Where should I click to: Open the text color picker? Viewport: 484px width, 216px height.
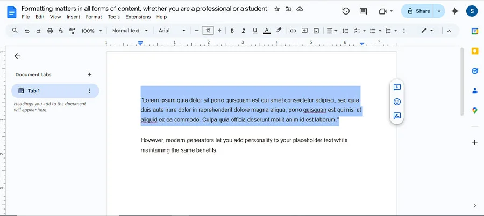(x=267, y=31)
